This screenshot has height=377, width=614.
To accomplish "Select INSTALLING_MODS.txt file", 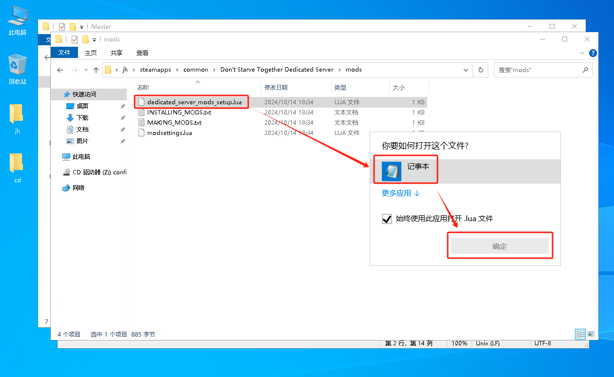I will (x=179, y=113).
